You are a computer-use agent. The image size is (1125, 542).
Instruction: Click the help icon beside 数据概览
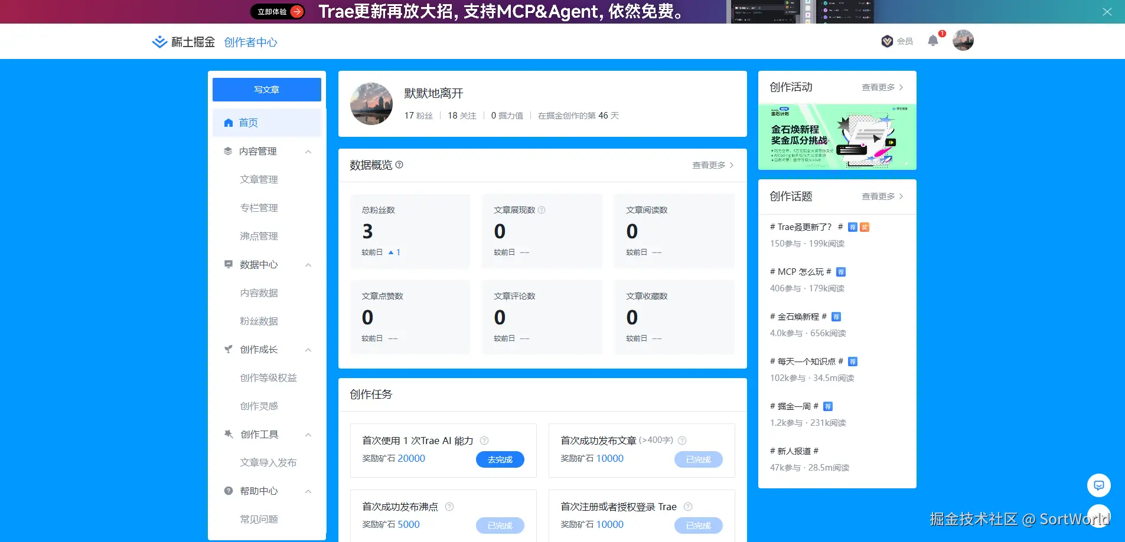point(399,165)
